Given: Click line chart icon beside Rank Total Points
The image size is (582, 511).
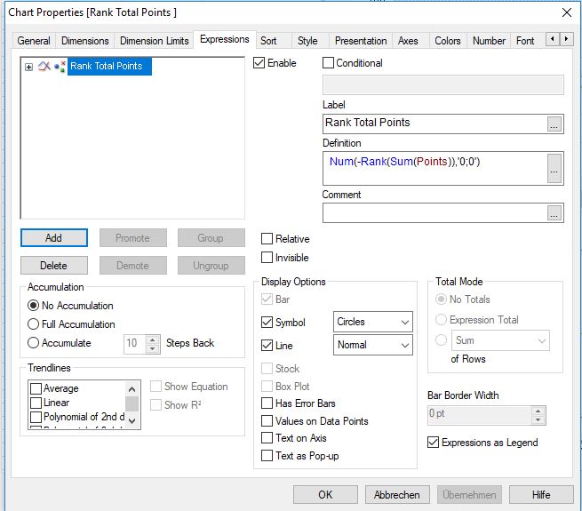Looking at the screenshot, I should tap(44, 67).
